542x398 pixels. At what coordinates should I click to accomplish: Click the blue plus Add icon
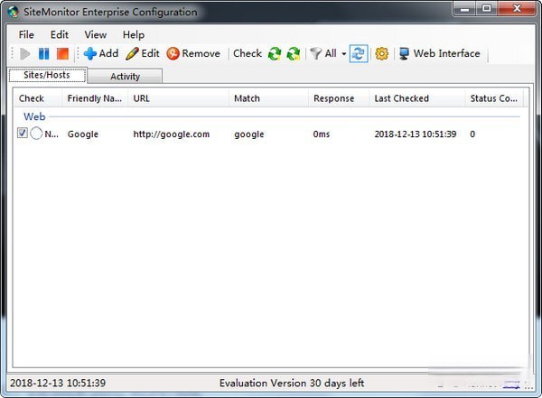pos(89,53)
